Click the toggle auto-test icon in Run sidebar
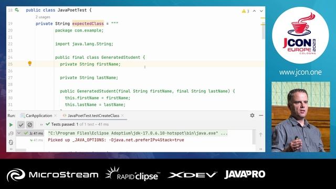Viewport: 336px width, 189px height. point(11,142)
